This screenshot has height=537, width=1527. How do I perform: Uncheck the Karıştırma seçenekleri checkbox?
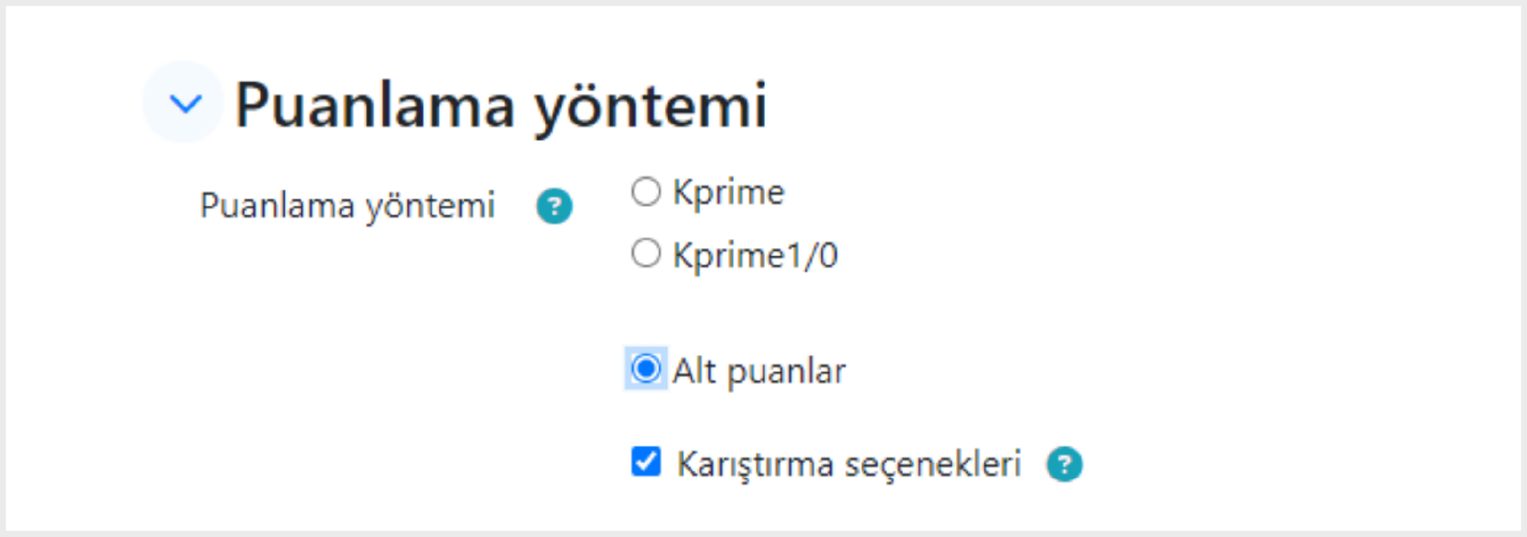coord(646,461)
